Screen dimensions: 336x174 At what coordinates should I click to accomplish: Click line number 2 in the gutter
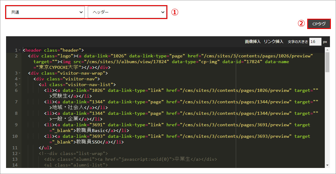click(16, 56)
